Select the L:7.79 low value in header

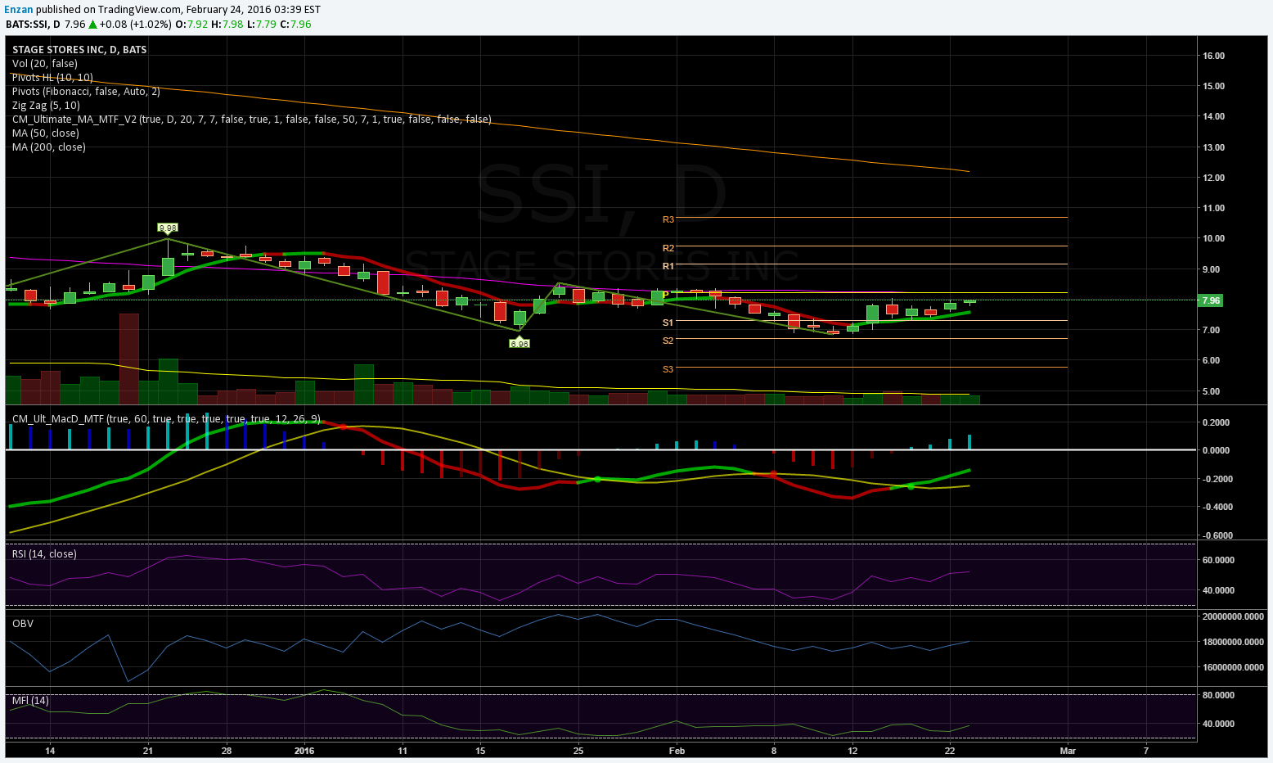tap(261, 25)
